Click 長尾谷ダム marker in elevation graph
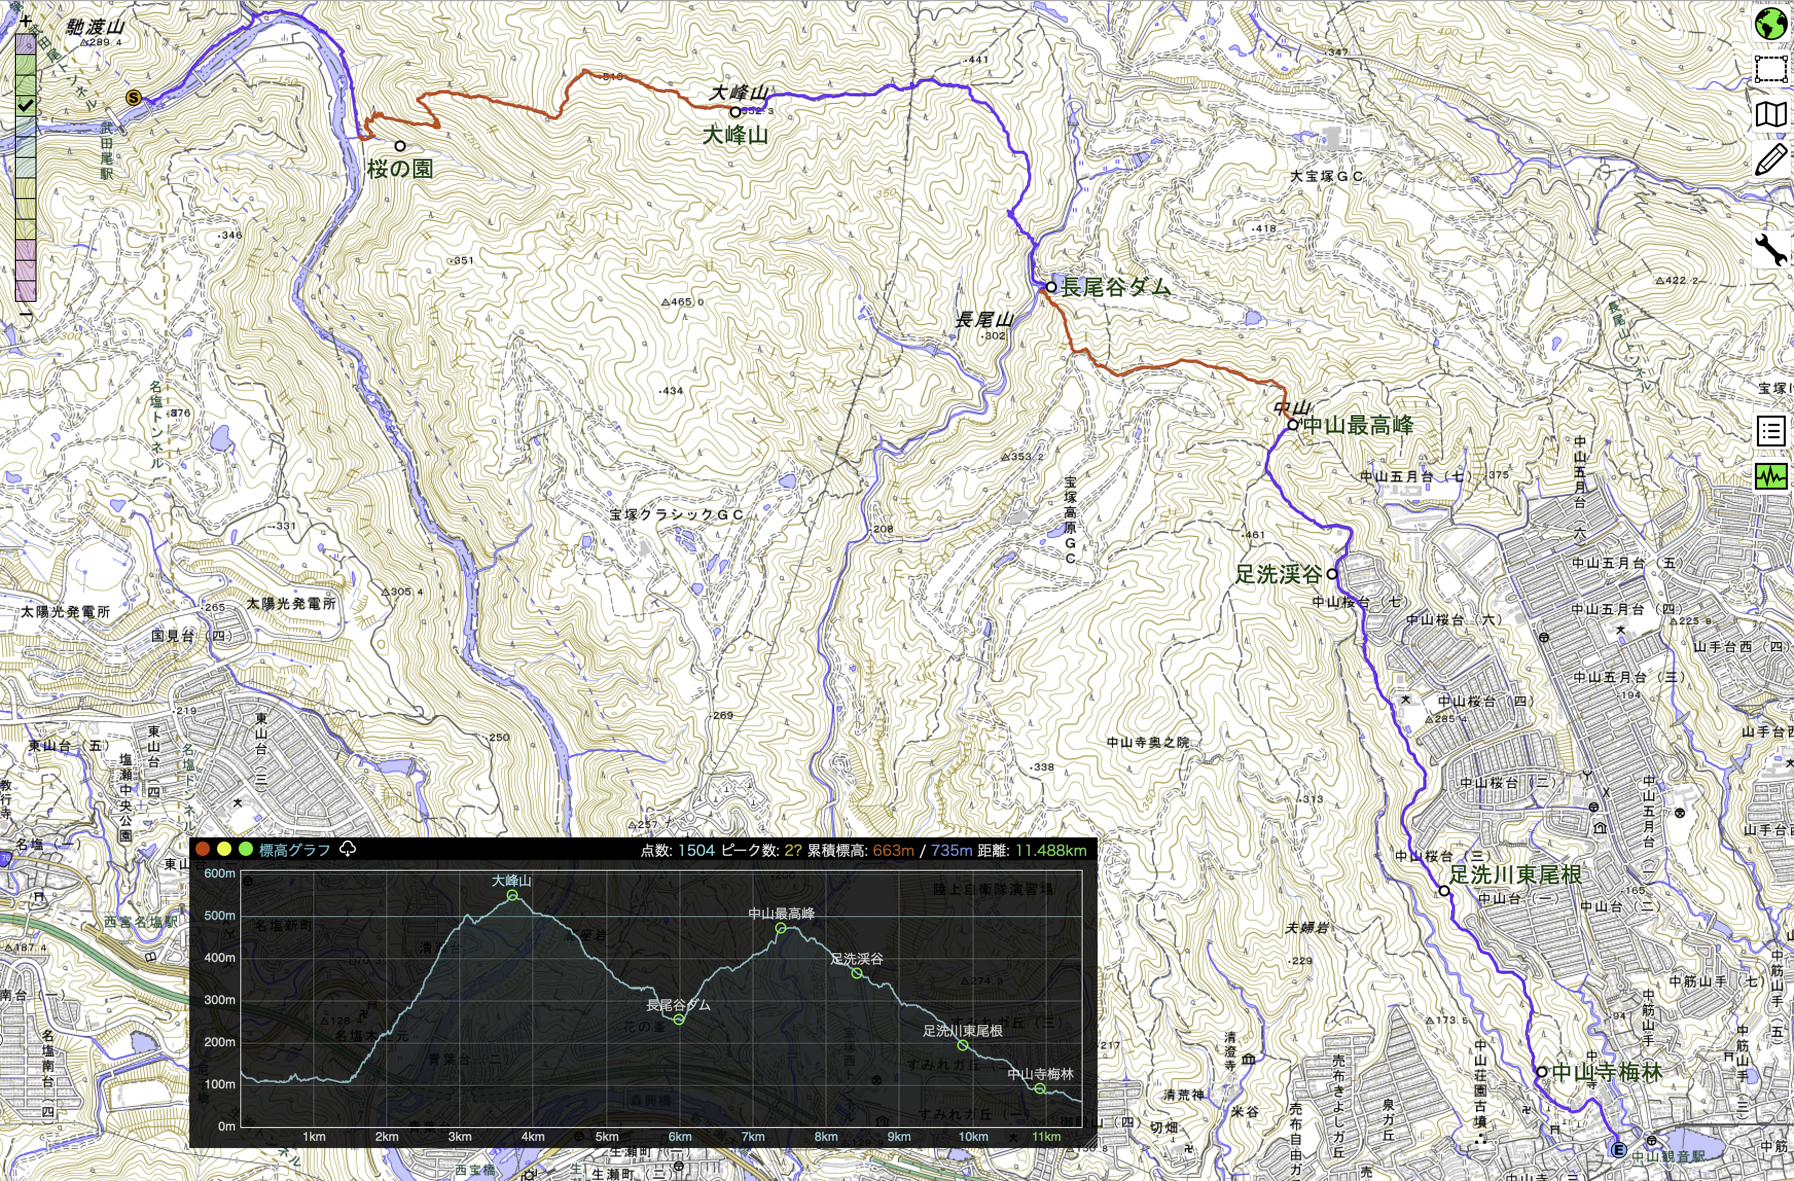1794x1181 pixels. click(x=679, y=1019)
